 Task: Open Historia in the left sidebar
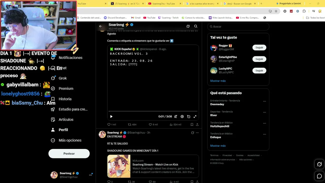(x=61, y=99)
